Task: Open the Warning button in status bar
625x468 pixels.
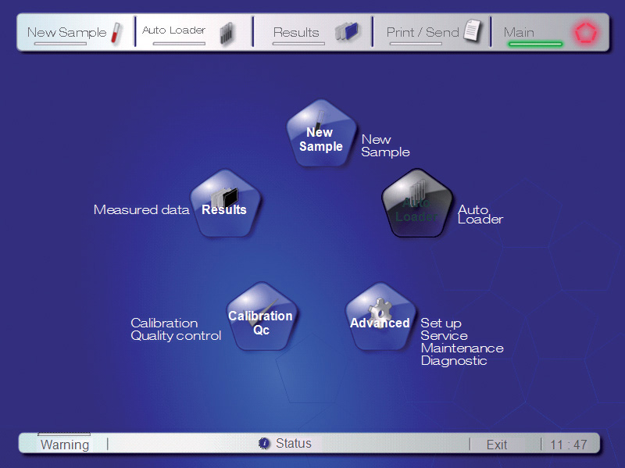Action: [x=65, y=445]
